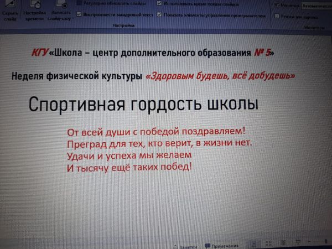Toggle Показать элементы управления проигрывателем checkbox

(159, 15)
